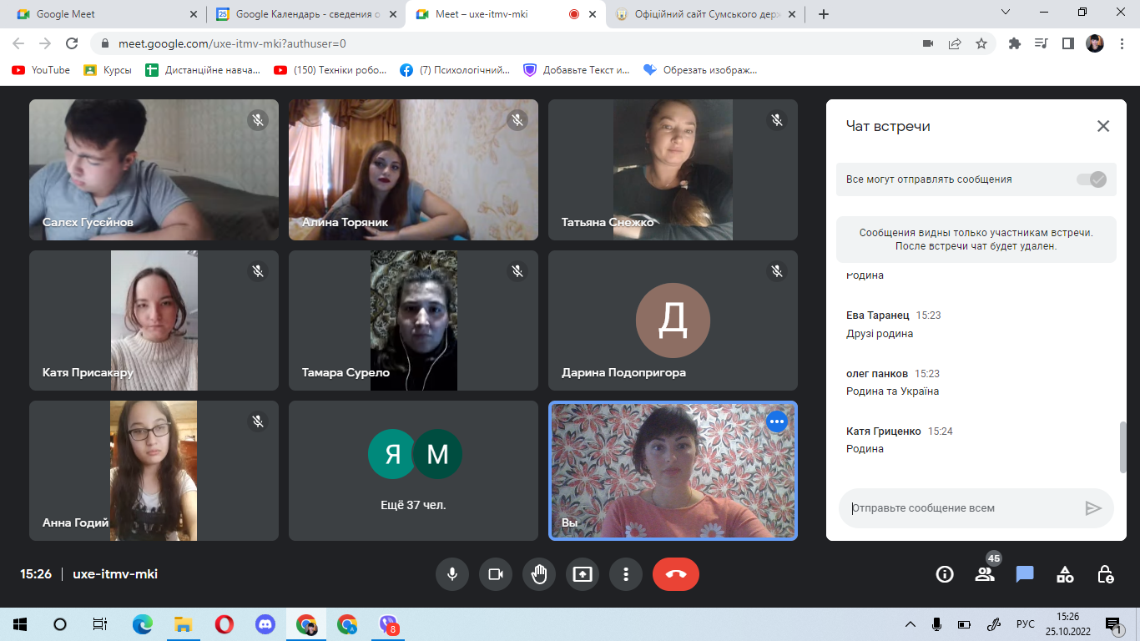Go back with browser back arrow
Image resolution: width=1140 pixels, height=641 pixels.
(x=18, y=43)
